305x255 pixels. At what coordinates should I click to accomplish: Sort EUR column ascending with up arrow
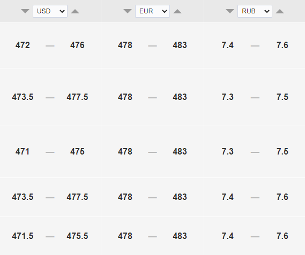[x=177, y=11]
